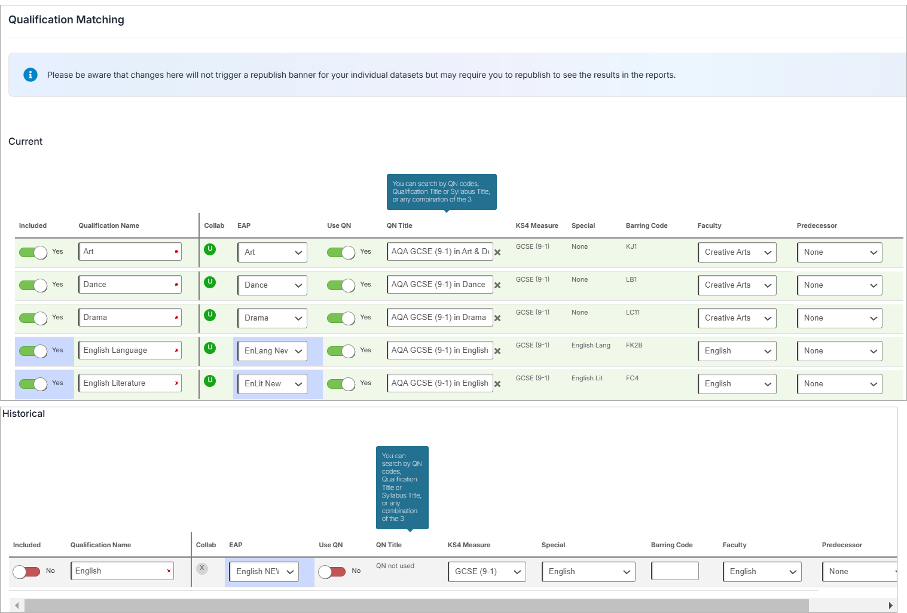This screenshot has height=613, width=907.
Task: Disable Use QN for Drama row
Action: [x=341, y=318]
